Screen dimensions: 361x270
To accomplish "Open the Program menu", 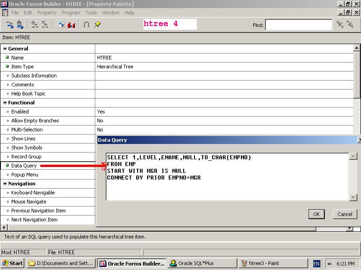I will click(70, 13).
